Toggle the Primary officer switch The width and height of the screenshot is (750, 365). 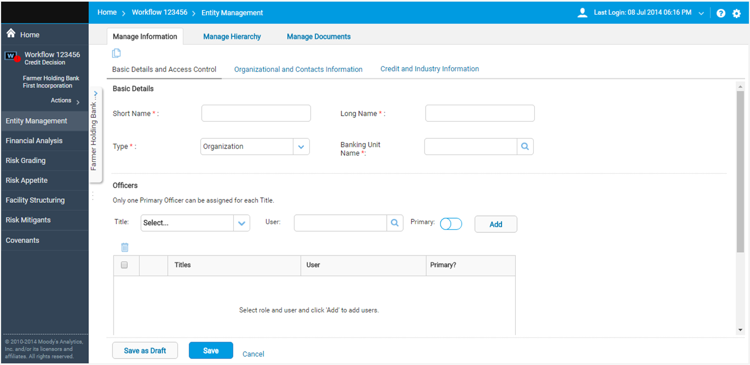[x=451, y=224]
